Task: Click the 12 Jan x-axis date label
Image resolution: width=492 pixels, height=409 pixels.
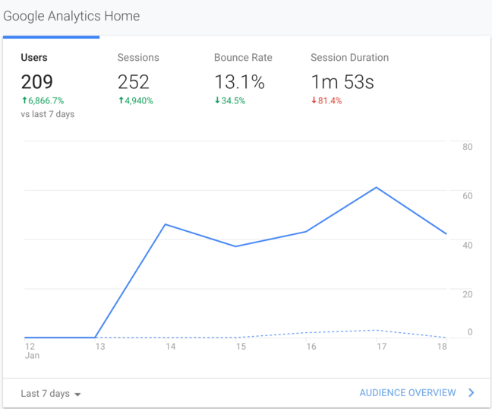Action: tap(31, 350)
